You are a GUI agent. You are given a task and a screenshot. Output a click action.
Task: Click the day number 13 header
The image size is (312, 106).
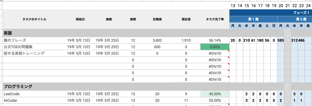point(233,6)
